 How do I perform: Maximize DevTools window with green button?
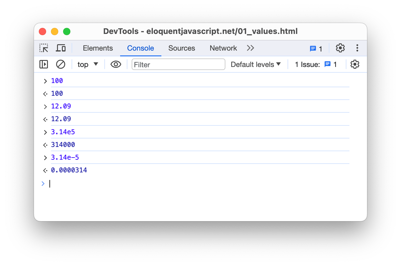pos(67,31)
